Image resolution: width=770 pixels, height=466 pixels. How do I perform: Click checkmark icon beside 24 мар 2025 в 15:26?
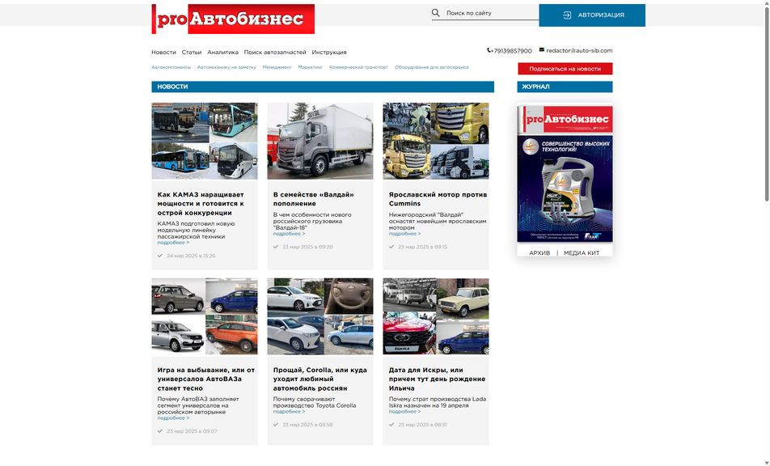160,256
